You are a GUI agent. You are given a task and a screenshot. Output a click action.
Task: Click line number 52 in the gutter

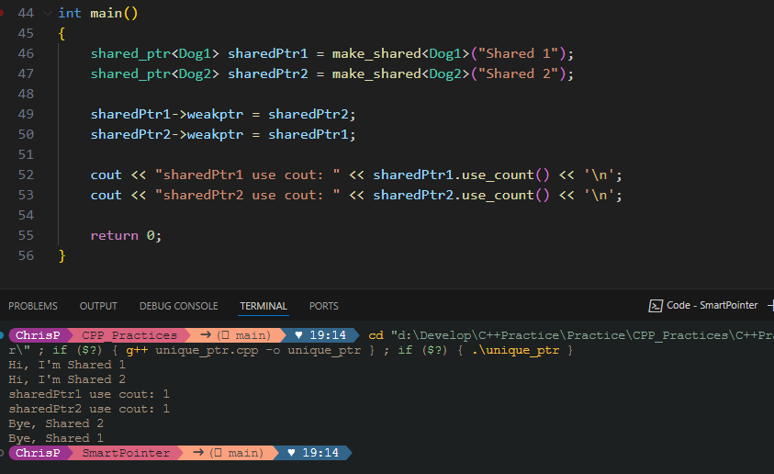click(x=26, y=175)
